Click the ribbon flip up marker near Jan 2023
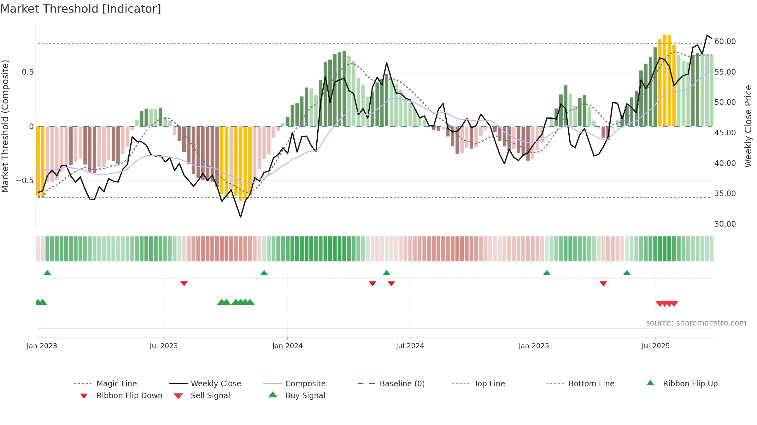 tap(47, 273)
